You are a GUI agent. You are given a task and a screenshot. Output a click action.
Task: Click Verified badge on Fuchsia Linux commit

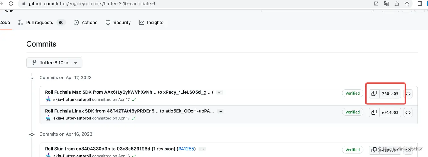(352, 112)
